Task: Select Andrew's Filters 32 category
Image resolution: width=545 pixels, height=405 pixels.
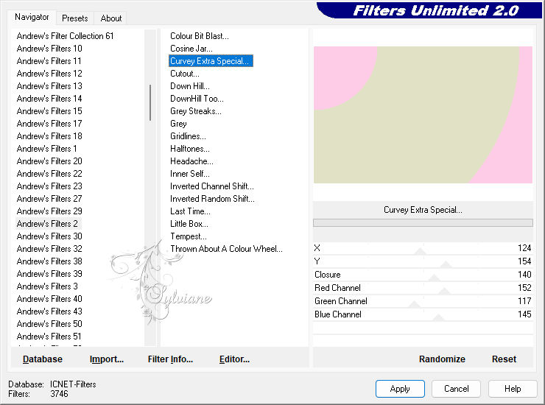Action: (49, 249)
